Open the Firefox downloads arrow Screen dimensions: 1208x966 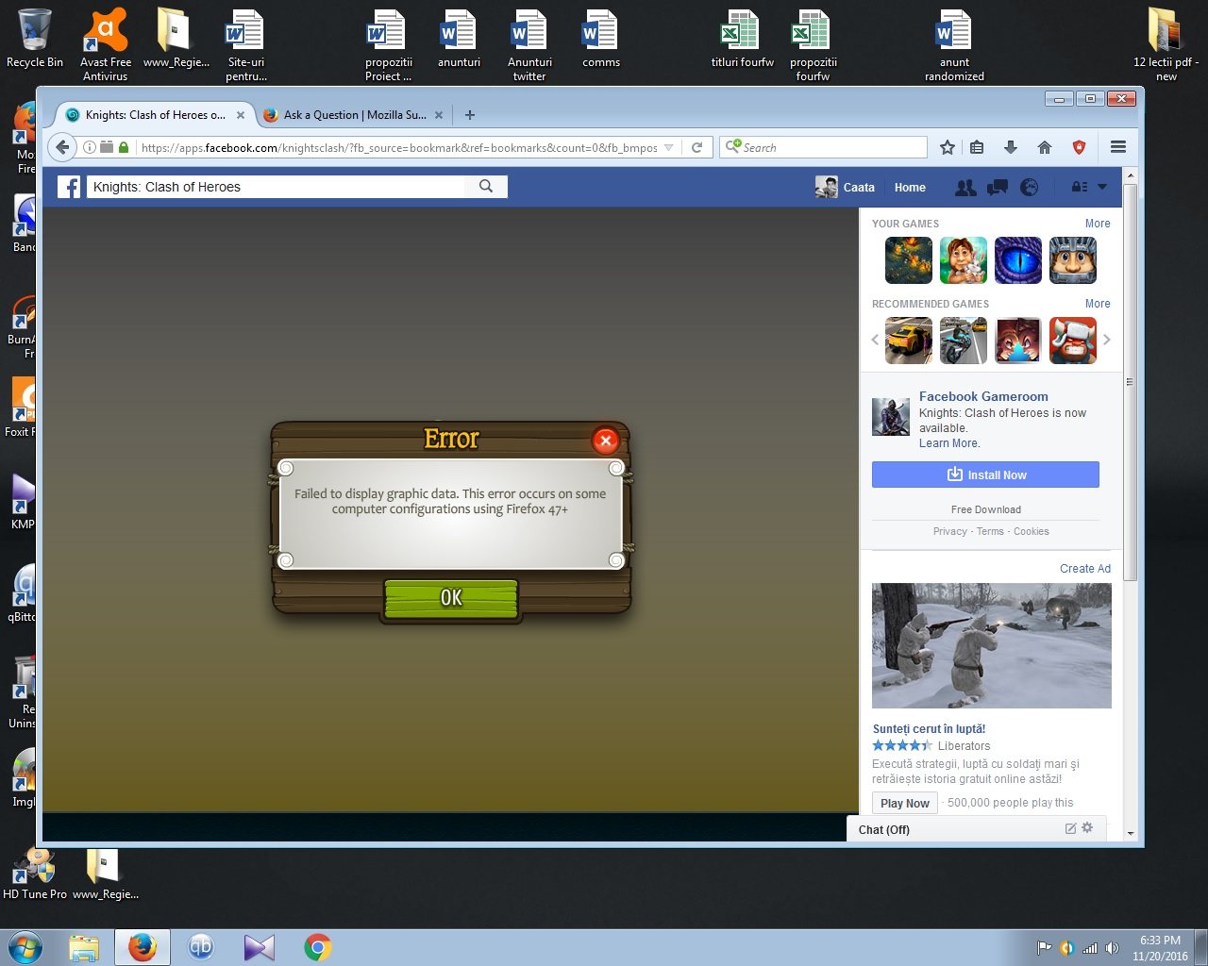[1011, 147]
